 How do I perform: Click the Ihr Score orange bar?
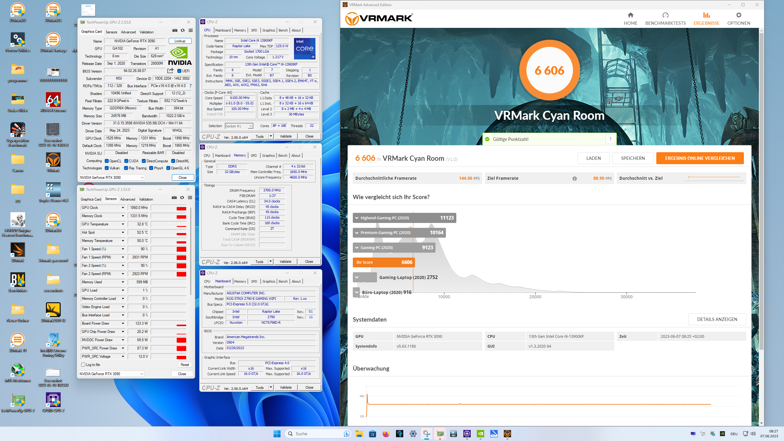pyautogui.click(x=384, y=262)
